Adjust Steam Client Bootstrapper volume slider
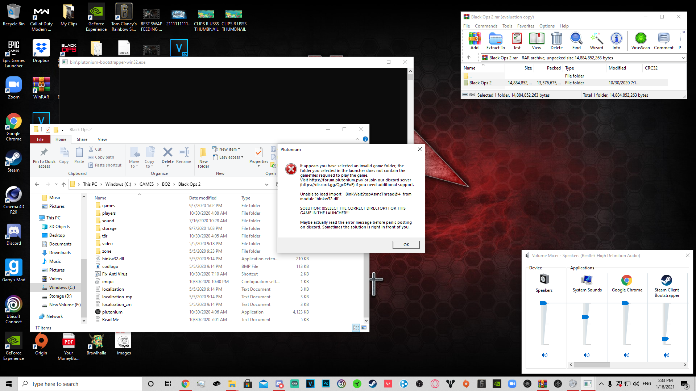Viewport: 696px width, 391px height. click(665, 339)
